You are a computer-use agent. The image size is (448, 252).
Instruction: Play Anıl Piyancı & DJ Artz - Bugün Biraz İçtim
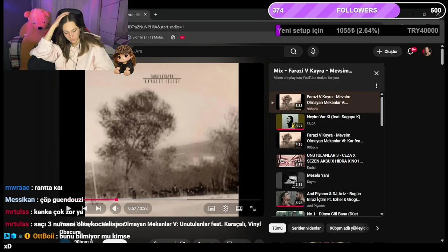pyautogui.click(x=324, y=199)
